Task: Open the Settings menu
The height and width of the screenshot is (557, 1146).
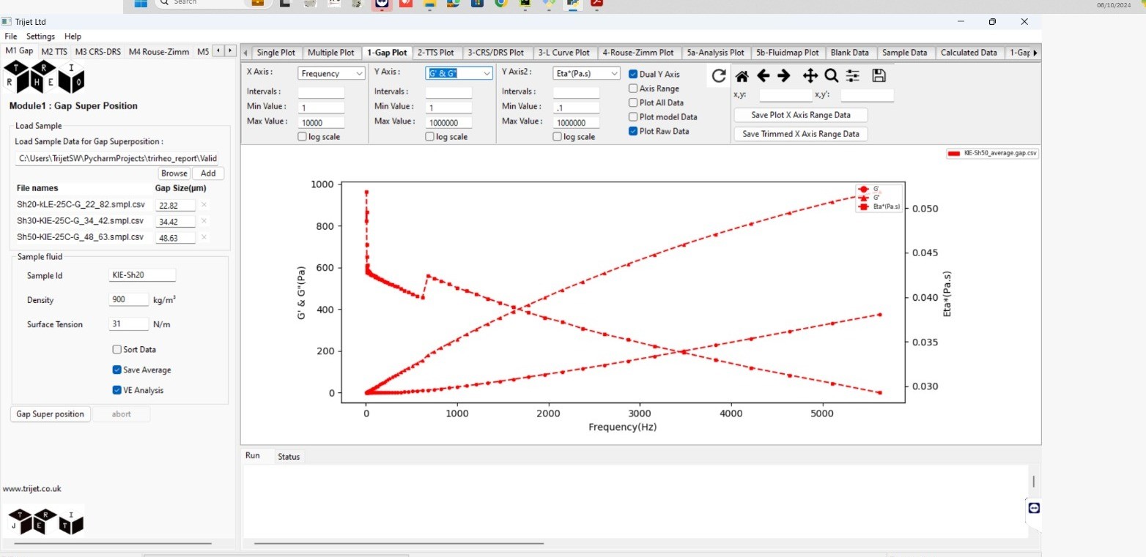Action: [40, 37]
